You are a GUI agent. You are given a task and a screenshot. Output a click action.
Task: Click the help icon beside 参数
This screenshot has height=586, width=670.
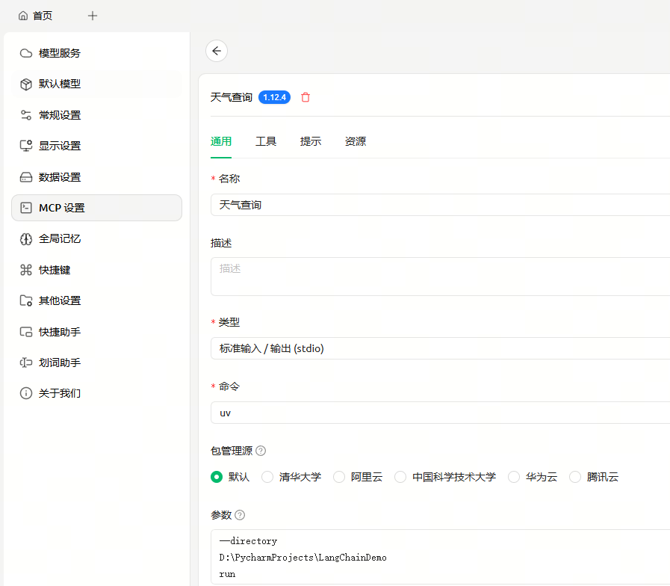pos(240,515)
